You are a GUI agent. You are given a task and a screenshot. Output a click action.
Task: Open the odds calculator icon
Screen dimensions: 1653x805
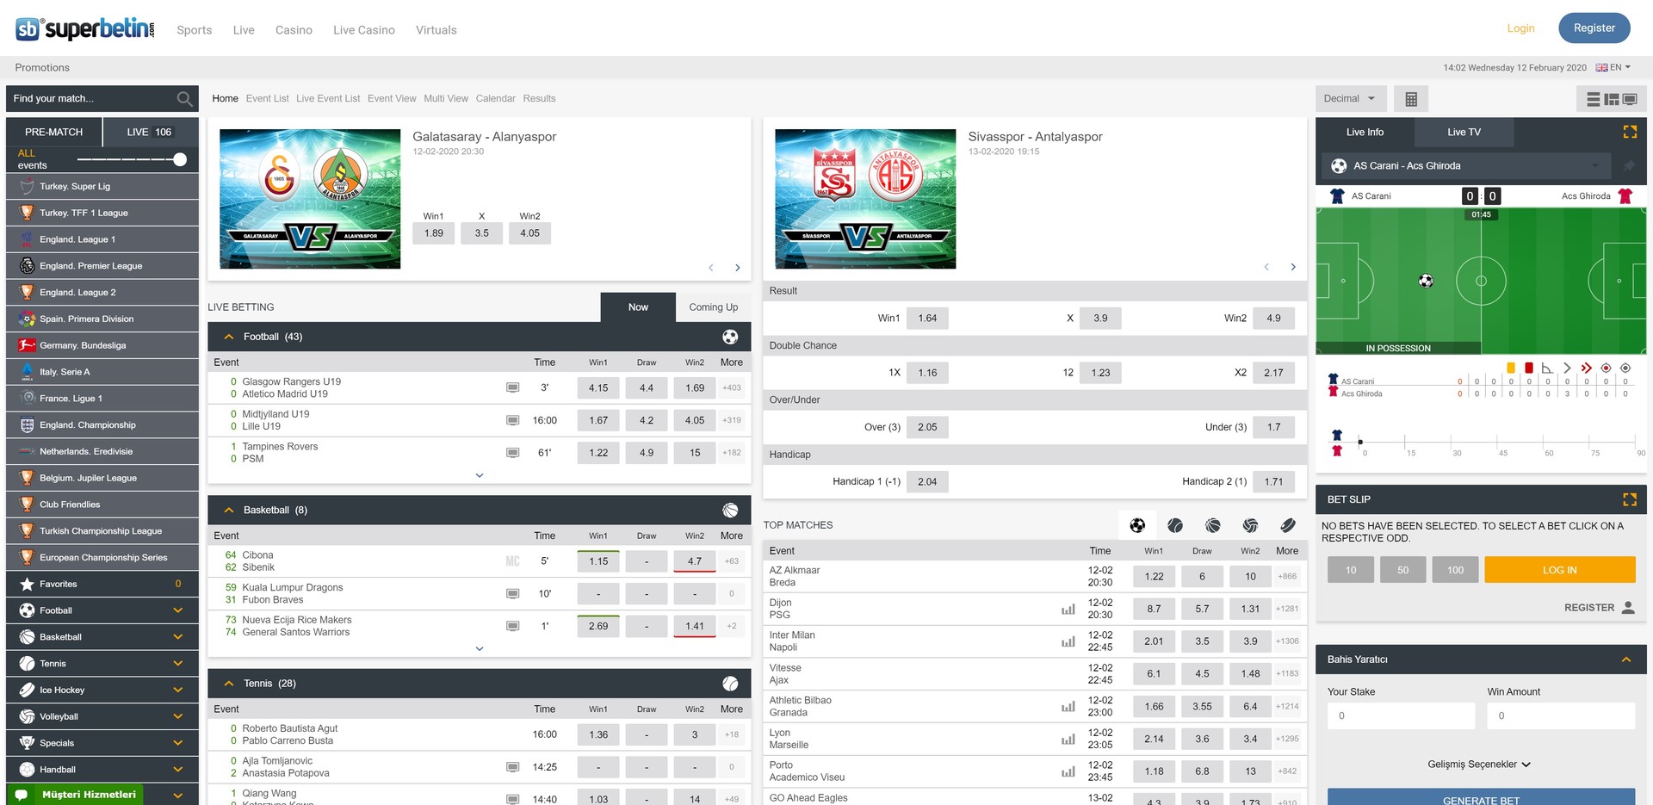(1410, 99)
